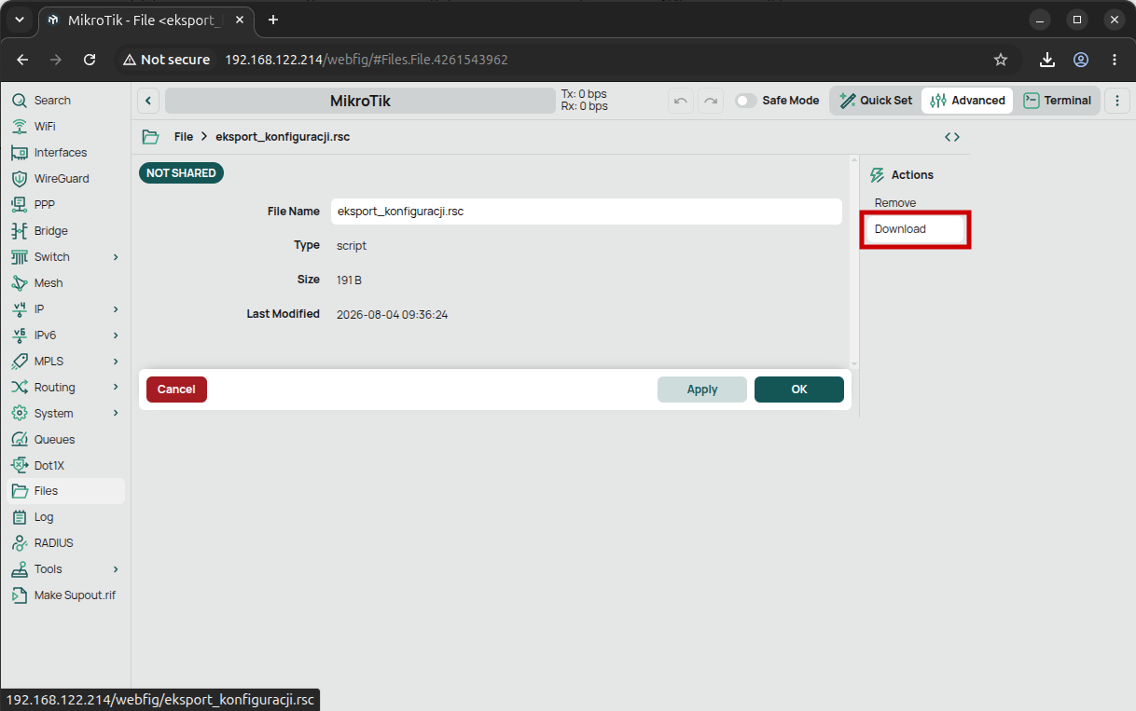
Task: Click the NOT SHARED badge
Action: [x=181, y=173]
